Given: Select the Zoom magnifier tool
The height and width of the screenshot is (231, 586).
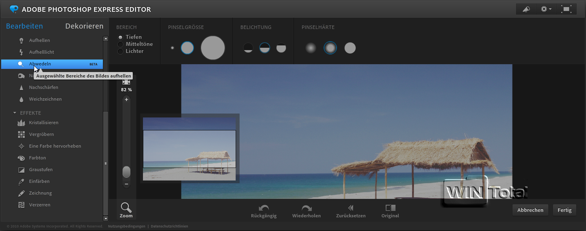Looking at the screenshot, I should [x=126, y=208].
